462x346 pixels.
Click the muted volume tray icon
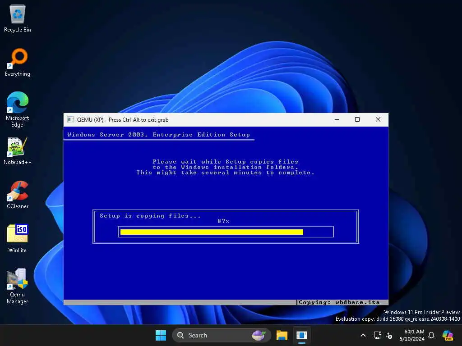coord(389,335)
